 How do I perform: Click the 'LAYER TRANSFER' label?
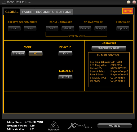pos(76,36)
